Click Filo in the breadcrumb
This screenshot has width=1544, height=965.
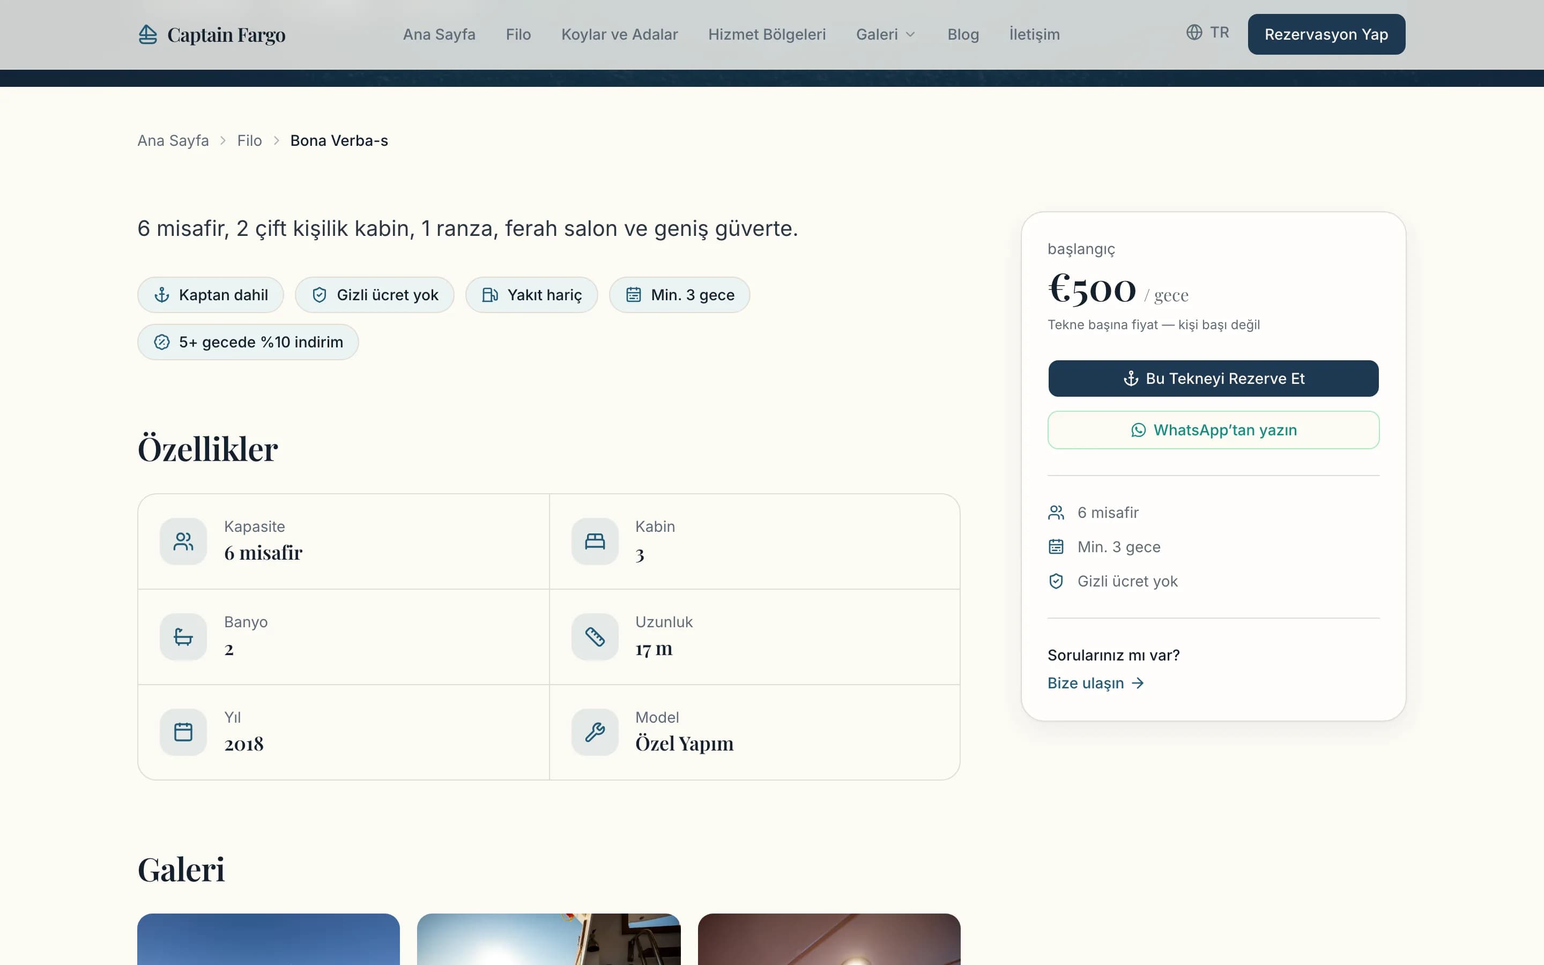click(249, 140)
